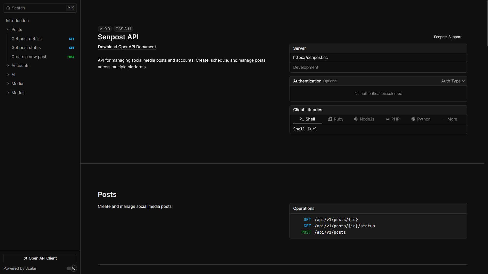Click the Search input field

pyautogui.click(x=38, y=8)
